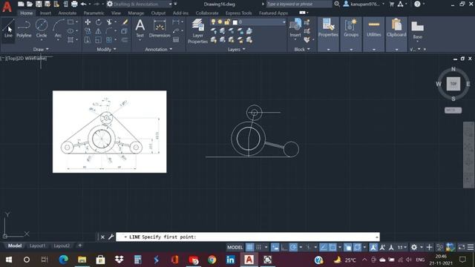The image size is (475, 267).
Task: Insert a Table annotation
Action: coord(176,39)
